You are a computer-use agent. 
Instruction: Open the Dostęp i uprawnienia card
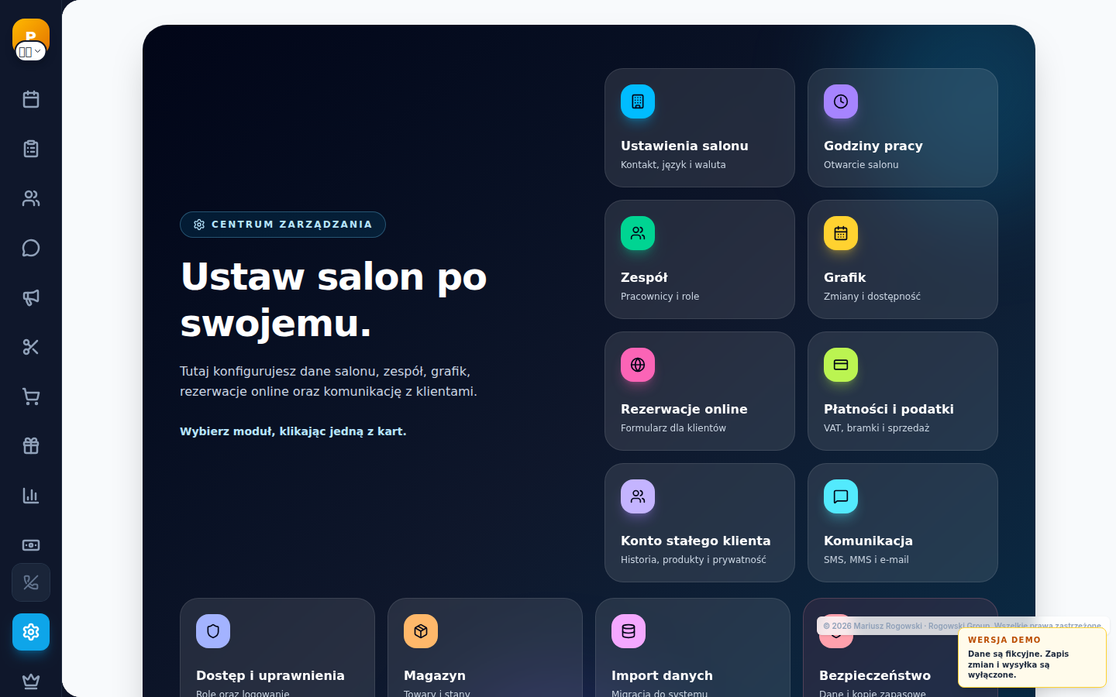[x=277, y=649]
